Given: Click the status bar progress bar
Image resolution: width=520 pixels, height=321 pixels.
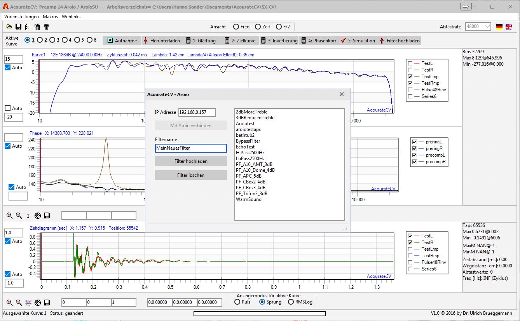Looking at the screenshot, I should [260, 314].
